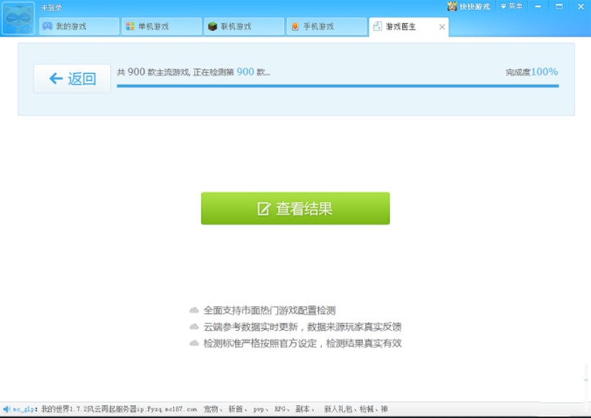Image resolution: width=591 pixels, height=418 pixels.
Task: Maximize the window
Action: (559, 6)
